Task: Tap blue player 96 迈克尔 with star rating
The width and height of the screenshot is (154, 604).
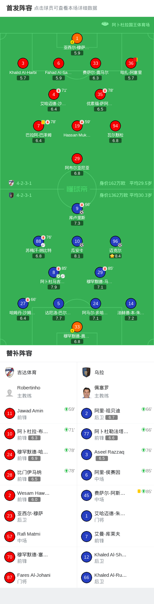Action: pyautogui.click(x=115, y=241)
